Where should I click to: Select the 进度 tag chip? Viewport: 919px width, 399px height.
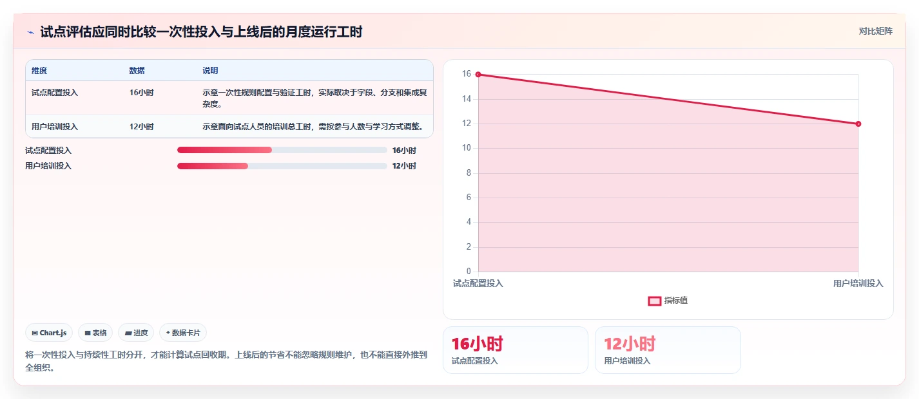pyautogui.click(x=136, y=333)
